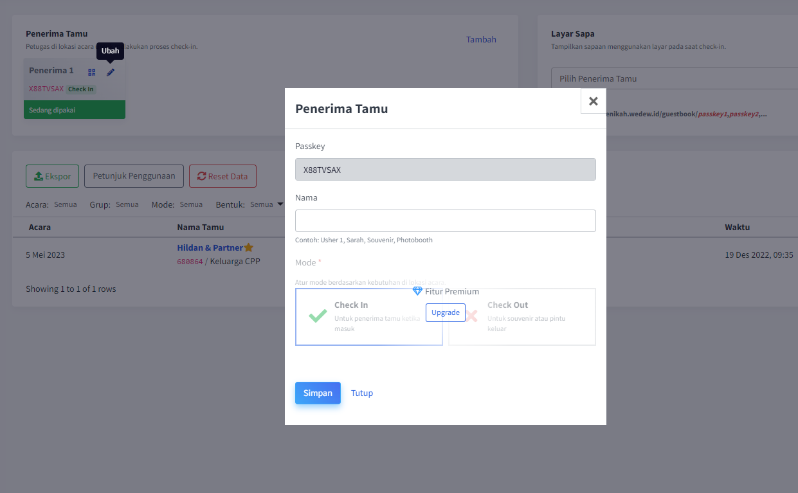Select the Check Out mode option
Screen dimensions: 798x493
pos(522,317)
